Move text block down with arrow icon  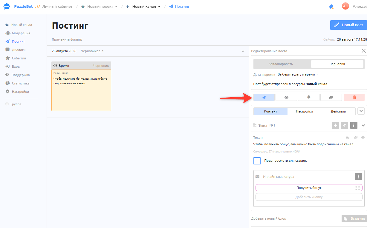[336, 125]
